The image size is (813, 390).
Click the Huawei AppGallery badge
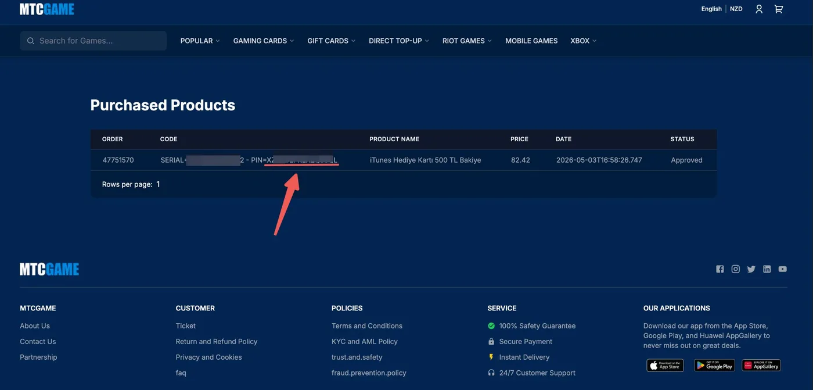pos(761,365)
